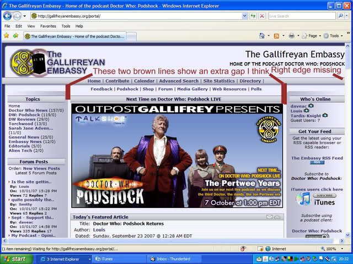This screenshot has height=264, width=353.
Task: Open the Favorites menu
Action: coord(48,26)
